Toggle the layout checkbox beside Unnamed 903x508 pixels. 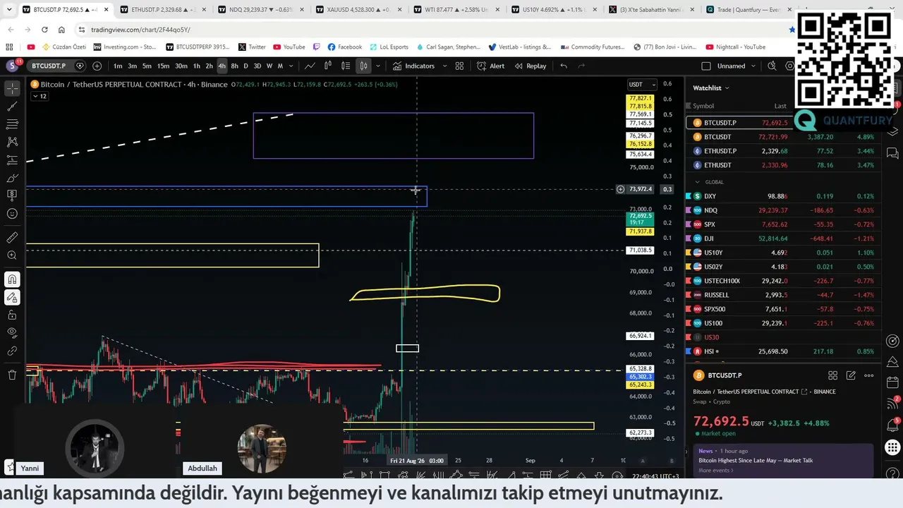(x=706, y=66)
